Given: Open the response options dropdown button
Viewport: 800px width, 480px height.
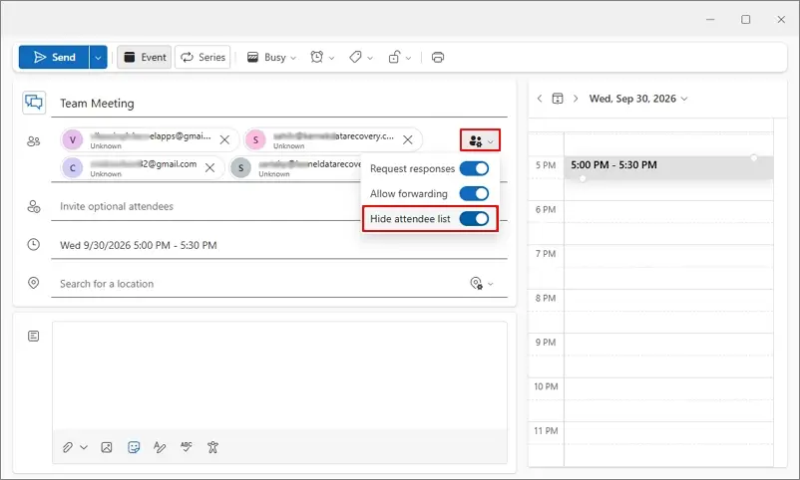Looking at the screenshot, I should click(x=480, y=140).
